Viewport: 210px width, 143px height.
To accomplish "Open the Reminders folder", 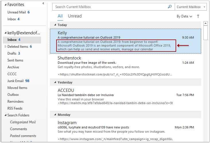I will point(15,102).
